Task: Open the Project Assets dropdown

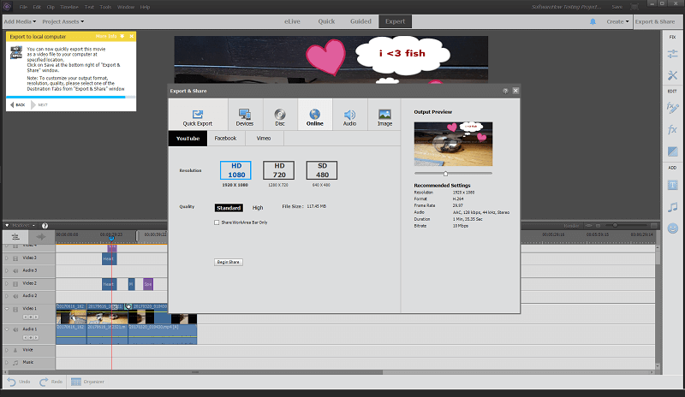Action: (x=63, y=21)
